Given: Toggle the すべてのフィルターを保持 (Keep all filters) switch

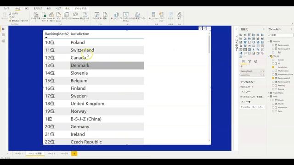Looking at the screenshot, I should pos(248,102).
